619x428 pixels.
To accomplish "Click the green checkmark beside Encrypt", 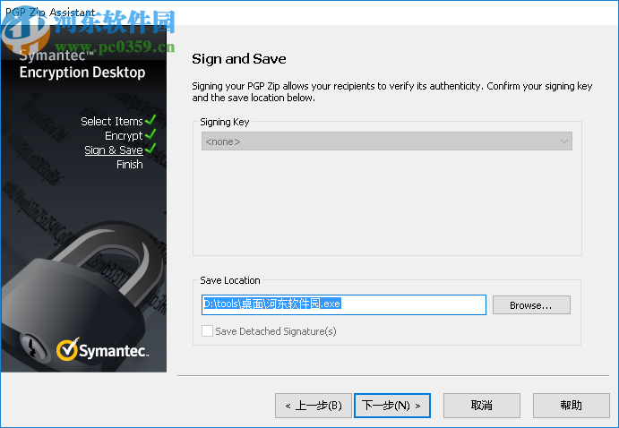I will pyautogui.click(x=150, y=134).
